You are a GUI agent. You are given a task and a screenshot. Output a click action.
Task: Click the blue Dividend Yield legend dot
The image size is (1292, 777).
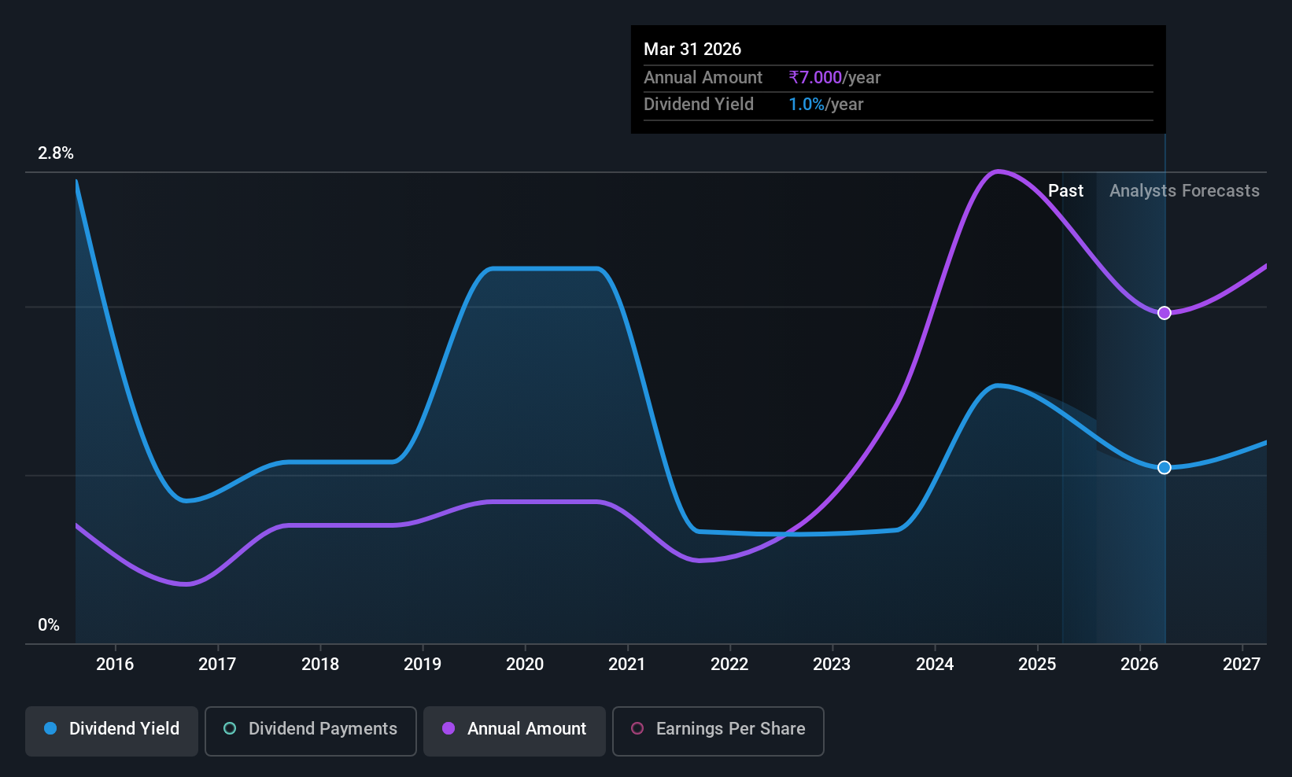50,728
